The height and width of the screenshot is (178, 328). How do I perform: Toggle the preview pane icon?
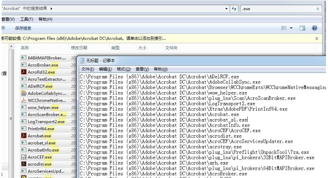pos(302,28)
